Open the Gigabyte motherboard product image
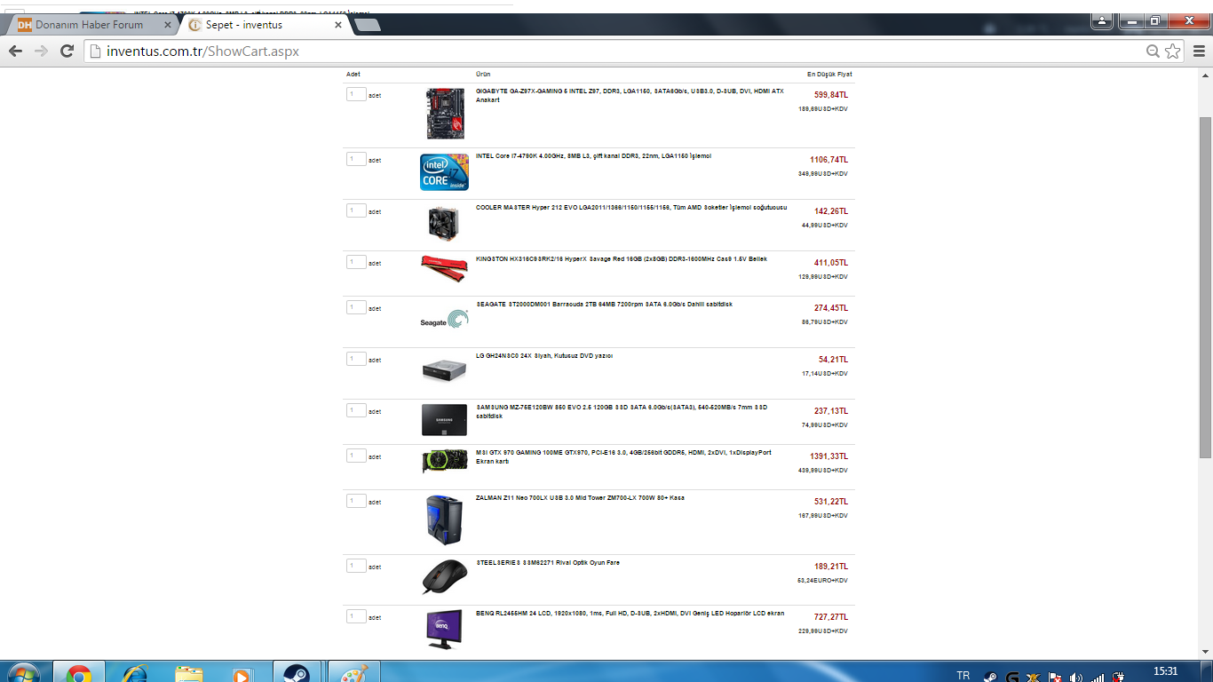The image size is (1213, 682). 445,113
